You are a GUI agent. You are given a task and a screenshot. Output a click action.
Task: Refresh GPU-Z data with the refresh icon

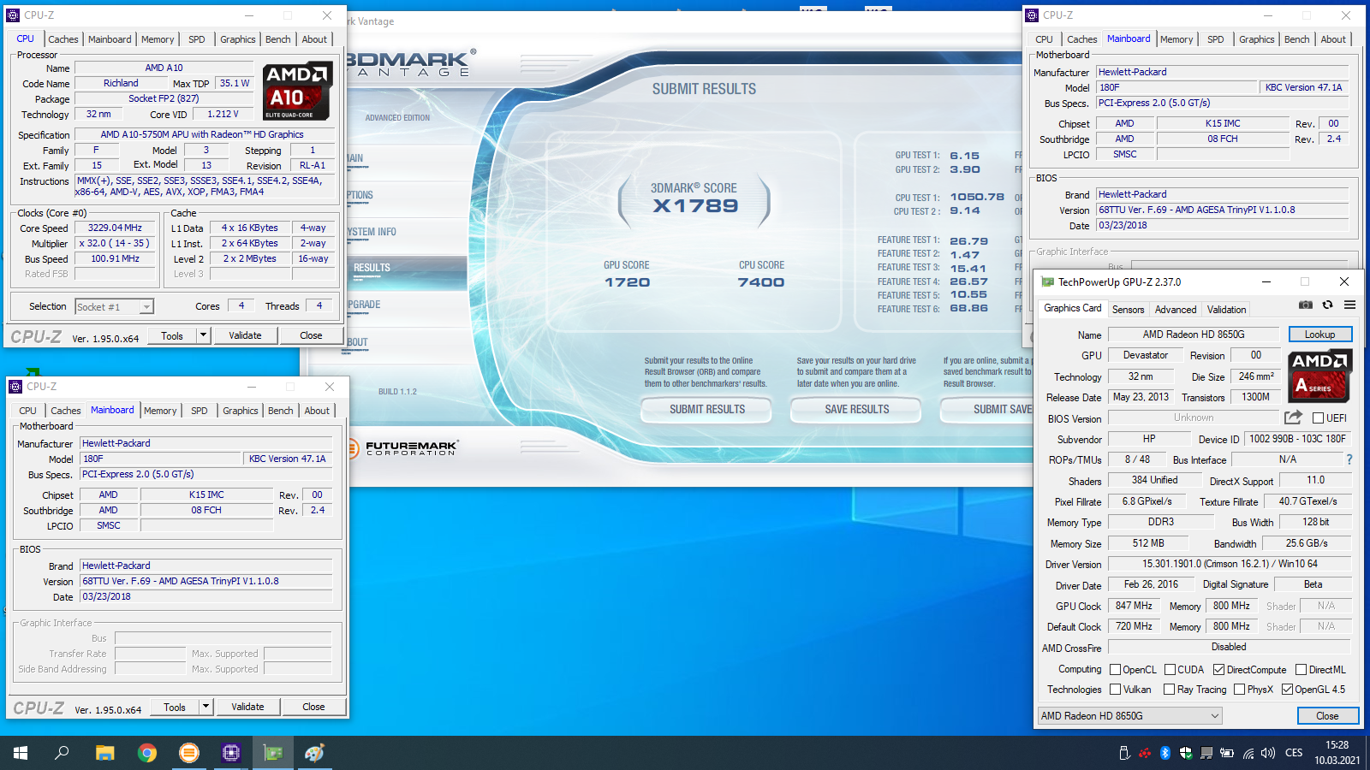pyautogui.click(x=1327, y=305)
